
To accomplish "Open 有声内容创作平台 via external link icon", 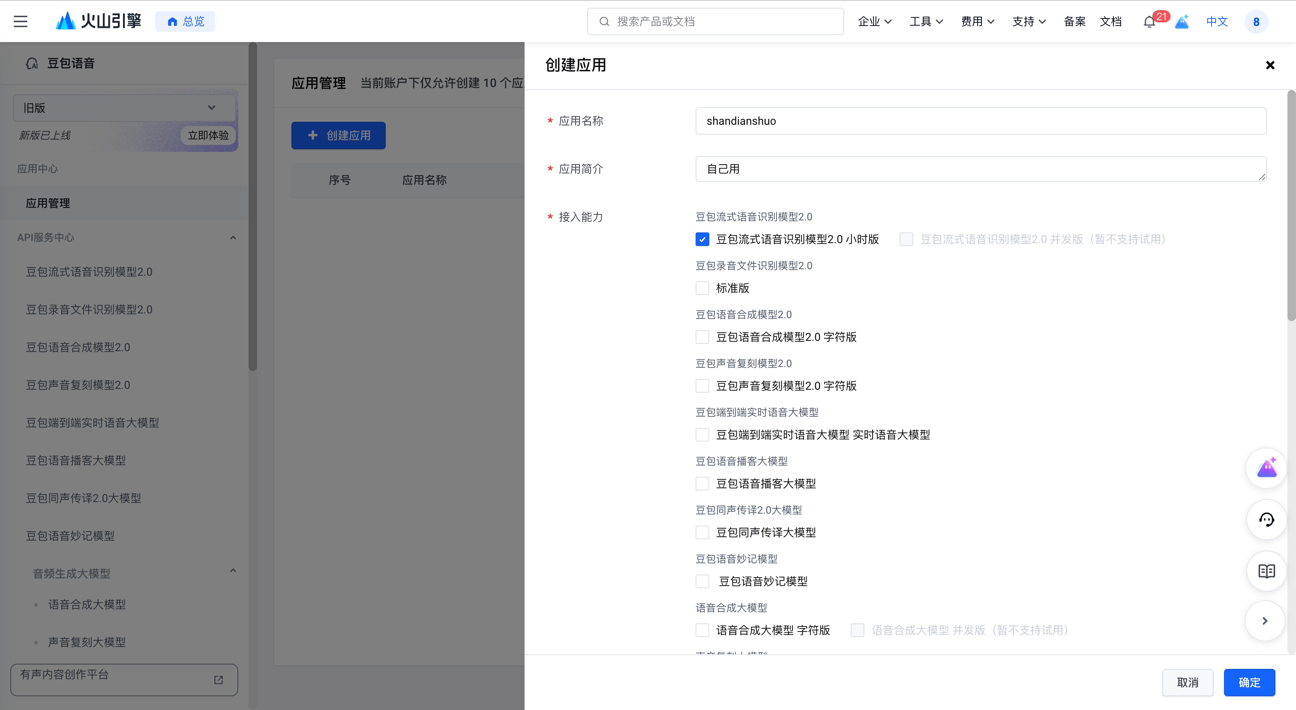I will (218, 680).
